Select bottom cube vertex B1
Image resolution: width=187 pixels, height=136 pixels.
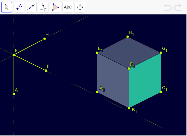click(129, 108)
